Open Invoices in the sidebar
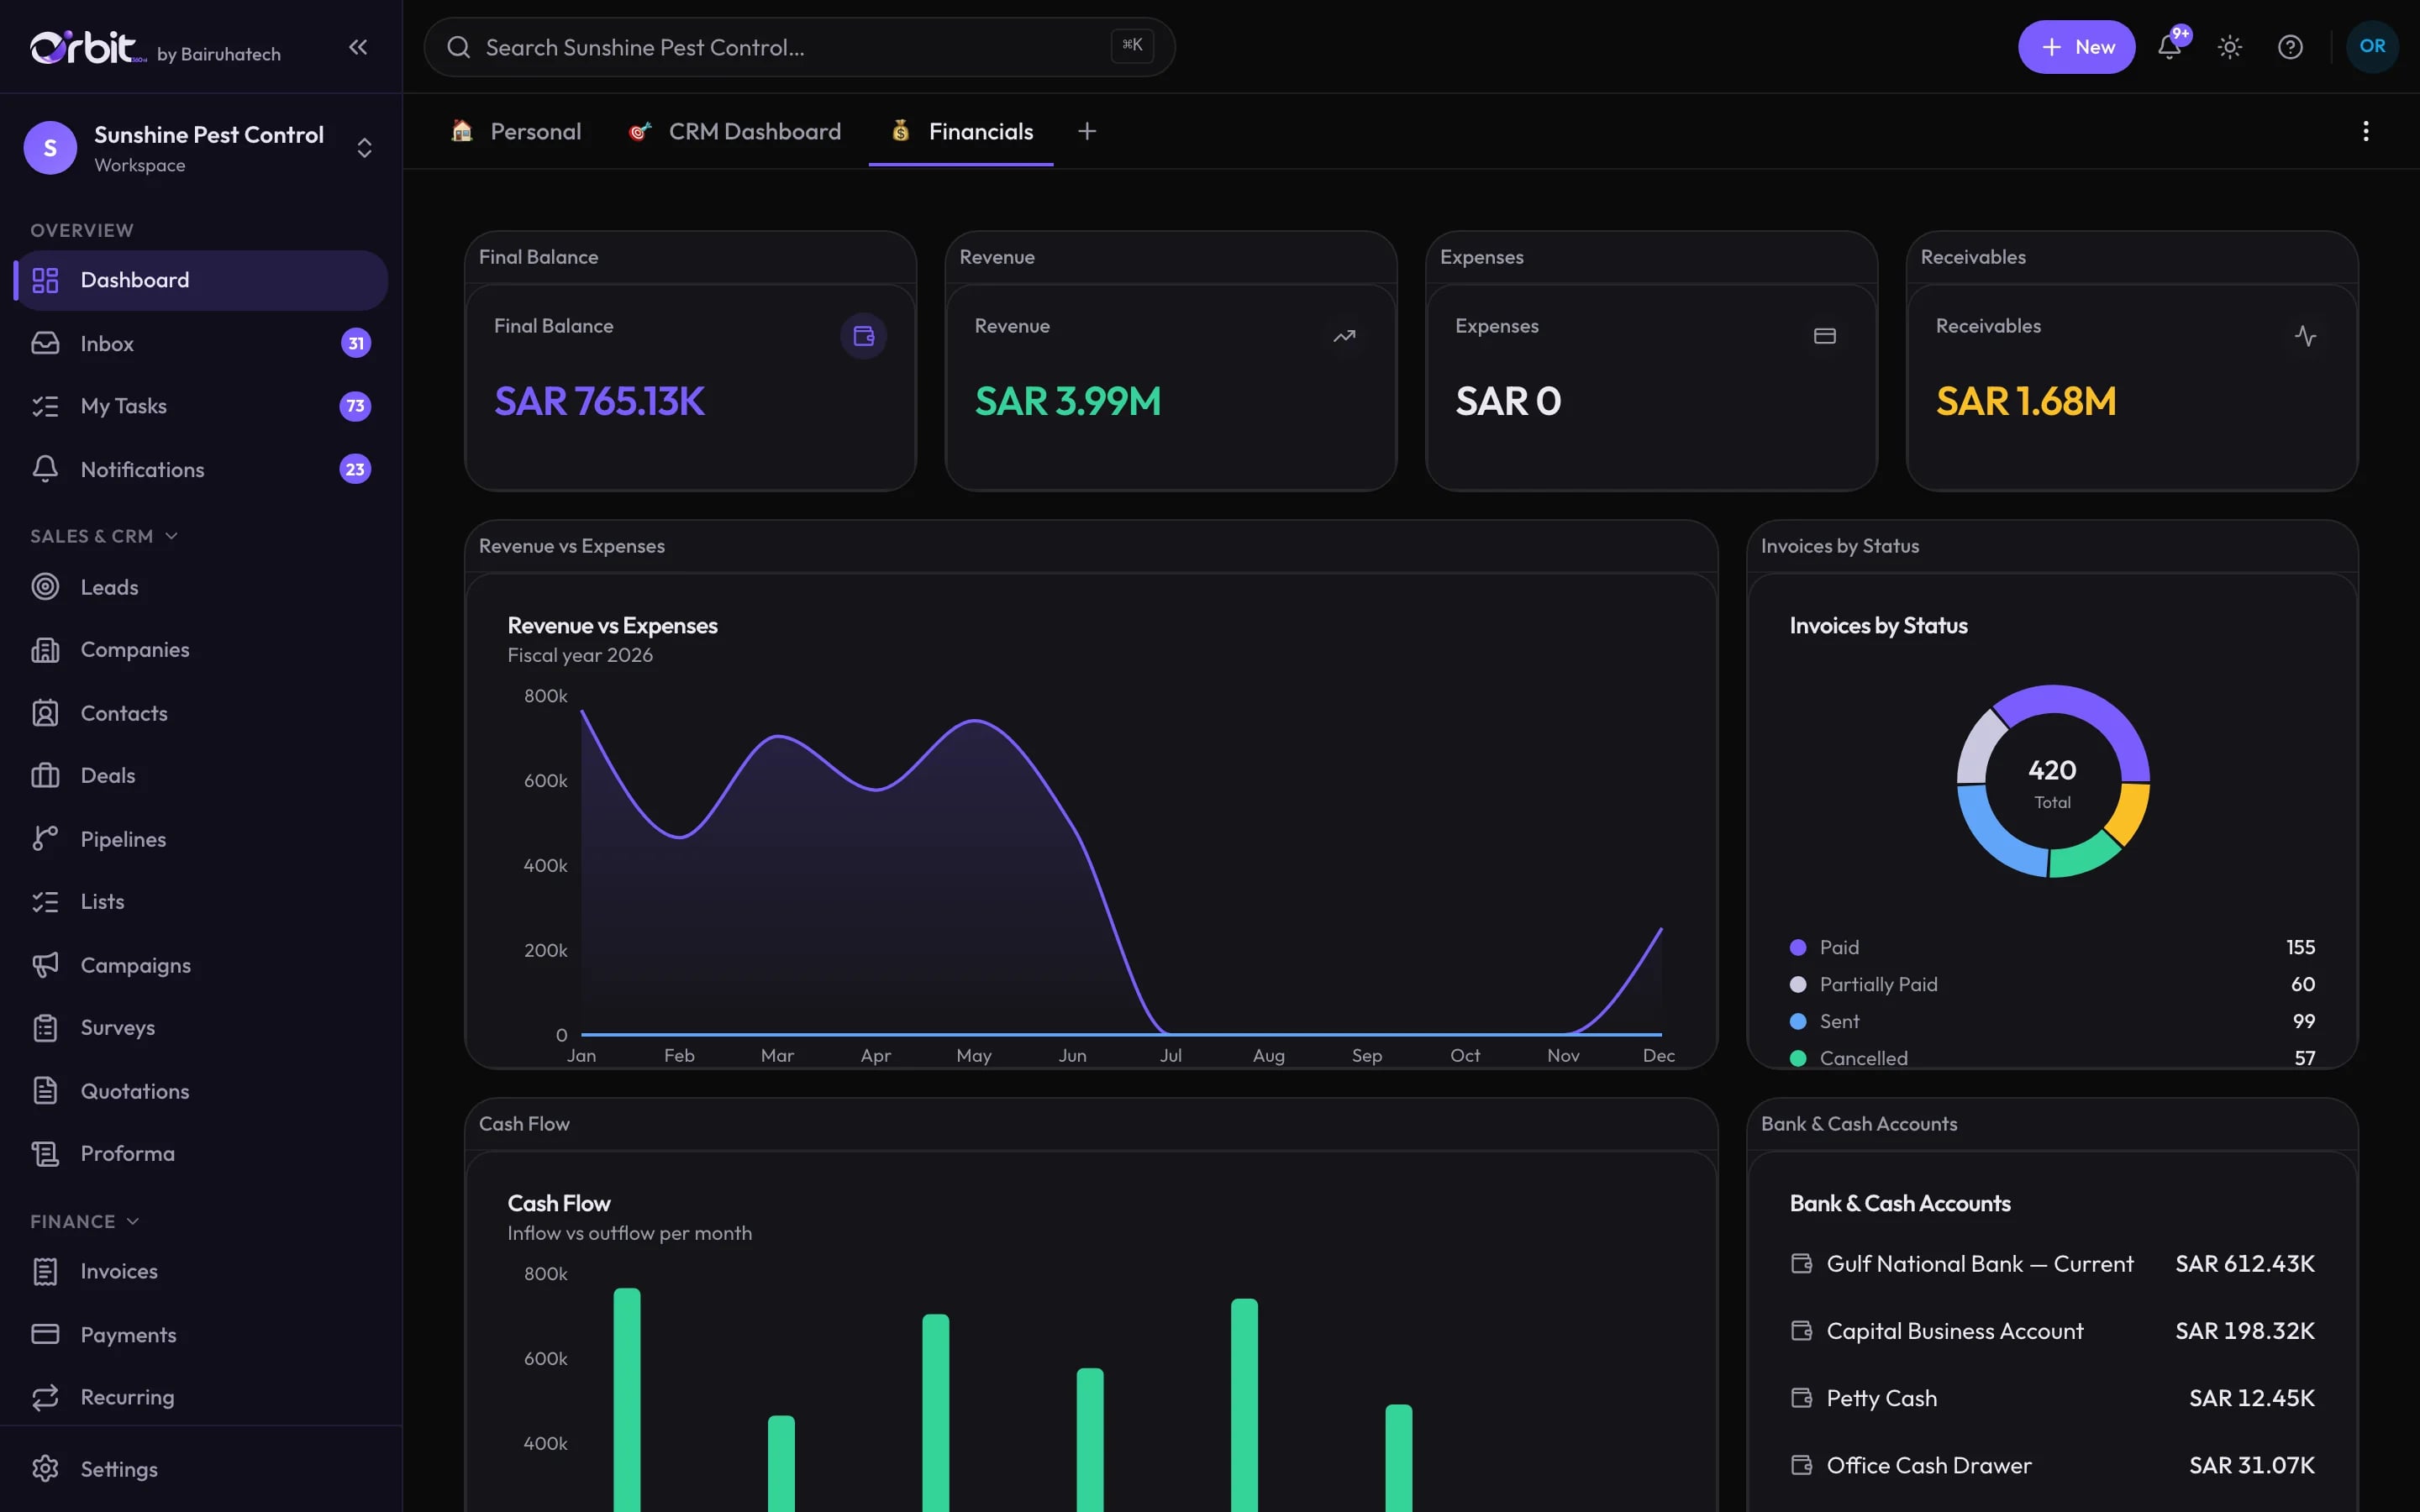 point(201,1271)
